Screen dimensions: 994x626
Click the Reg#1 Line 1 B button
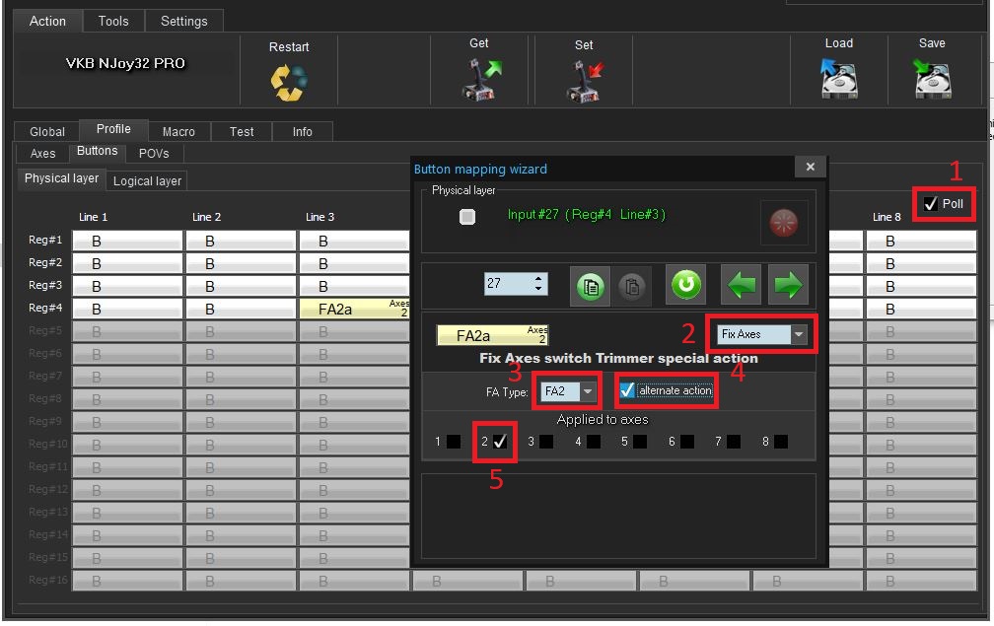(126, 241)
